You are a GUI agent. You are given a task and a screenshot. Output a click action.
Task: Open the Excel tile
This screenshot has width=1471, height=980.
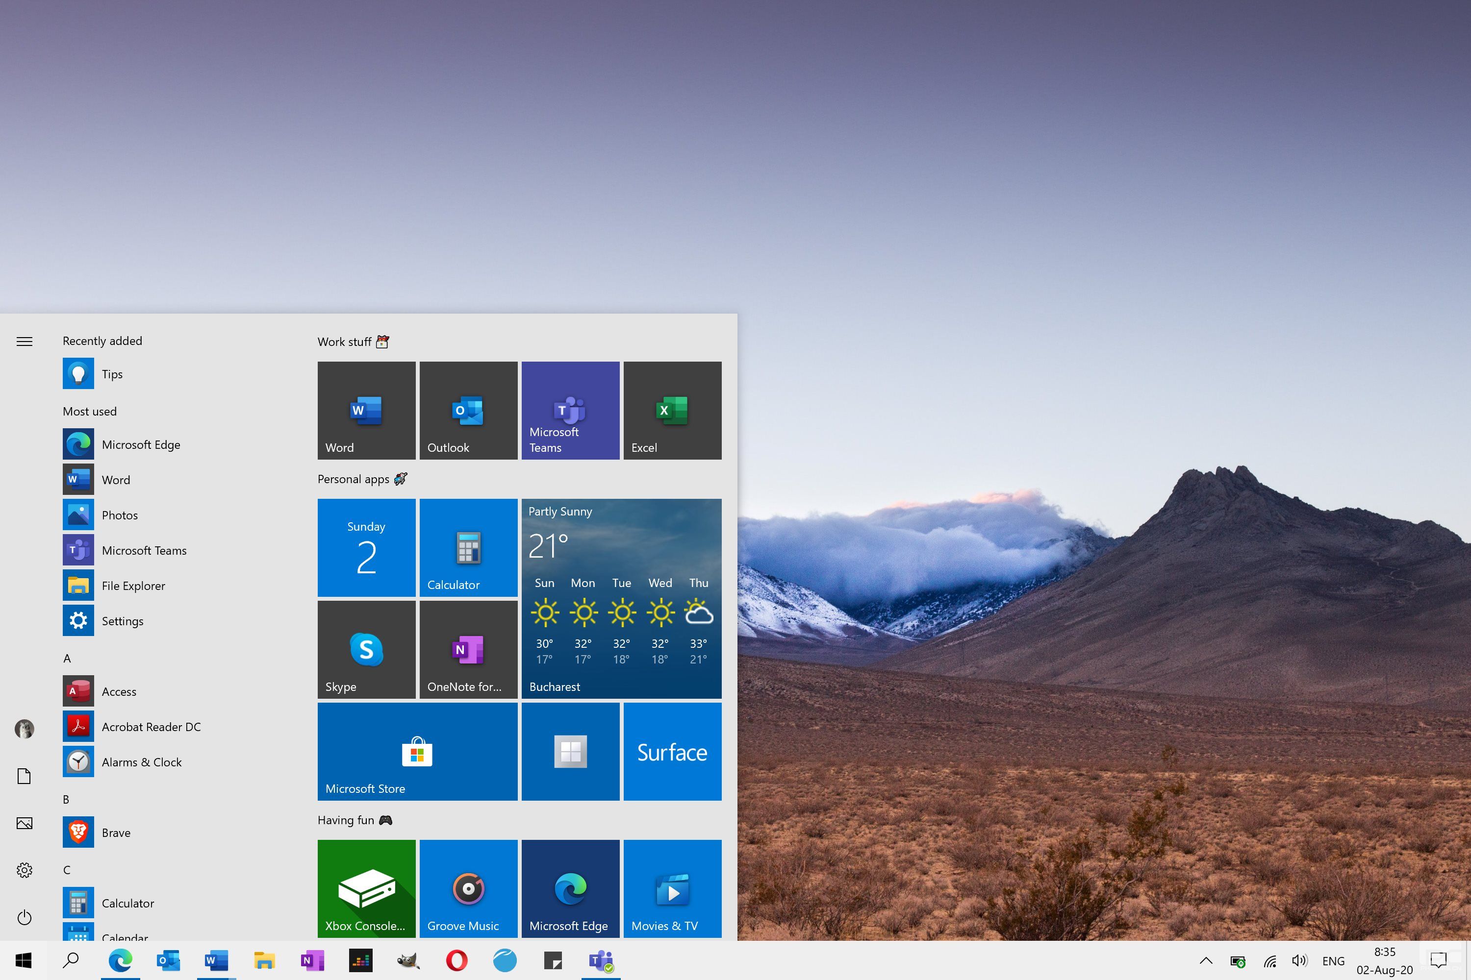(672, 410)
